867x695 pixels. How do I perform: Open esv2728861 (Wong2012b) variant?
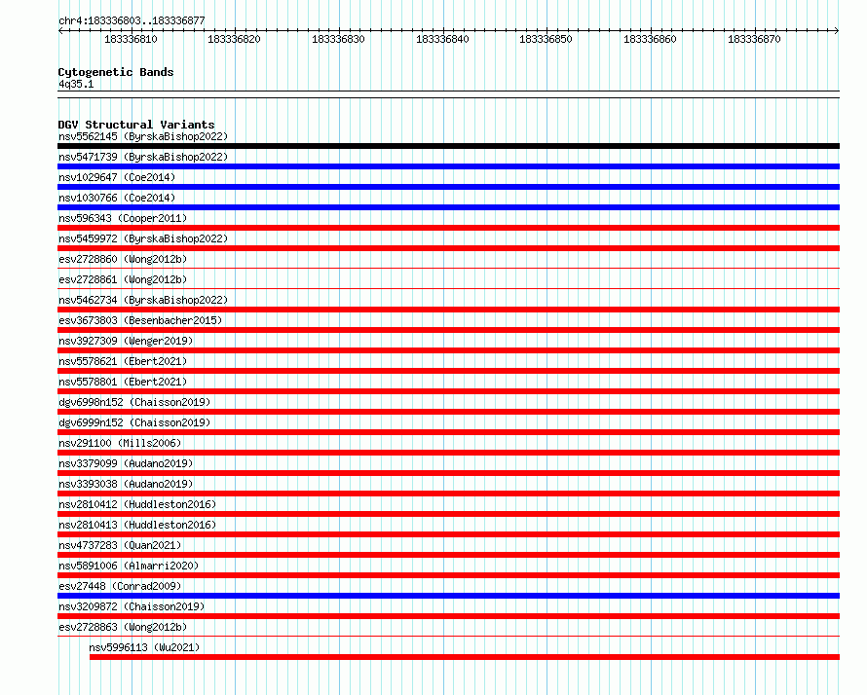[123, 279]
